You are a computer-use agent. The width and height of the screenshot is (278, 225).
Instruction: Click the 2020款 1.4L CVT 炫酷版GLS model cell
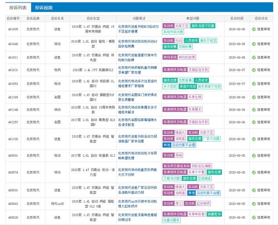[x=93, y=70]
